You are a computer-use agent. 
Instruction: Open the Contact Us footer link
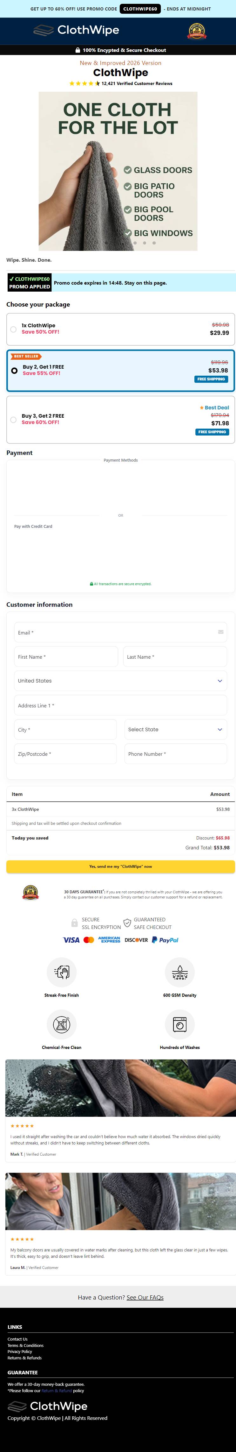[17, 1339]
